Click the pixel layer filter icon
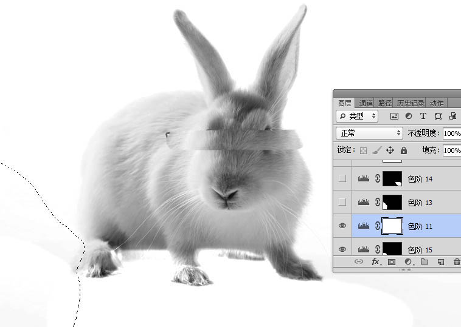 coord(394,116)
